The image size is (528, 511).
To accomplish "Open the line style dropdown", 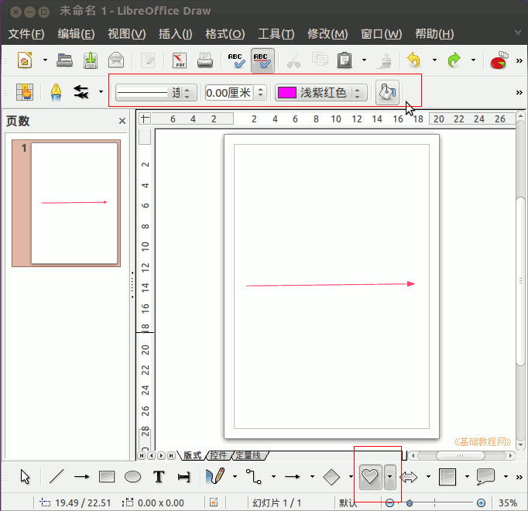I will [156, 93].
